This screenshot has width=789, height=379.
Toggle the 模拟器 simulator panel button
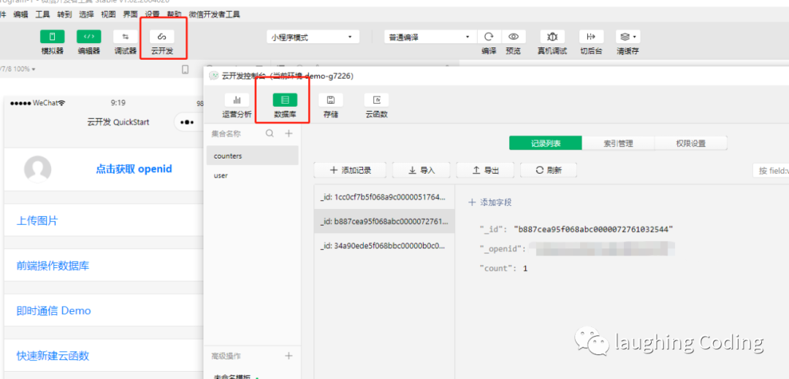click(53, 37)
